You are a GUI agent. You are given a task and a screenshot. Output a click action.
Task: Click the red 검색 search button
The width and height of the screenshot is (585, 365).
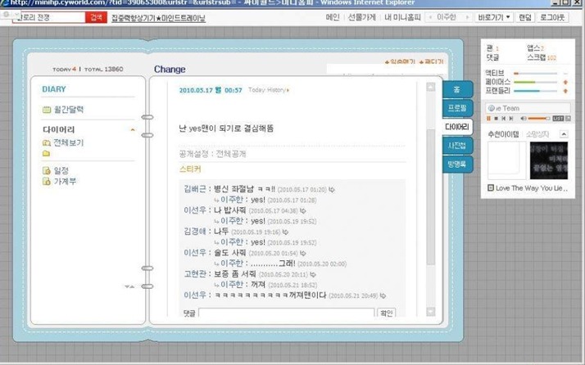97,16
